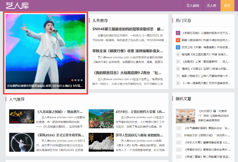
Task: Open hot article rank 2 韩剧《黑话律师》
Action: coord(206,40)
